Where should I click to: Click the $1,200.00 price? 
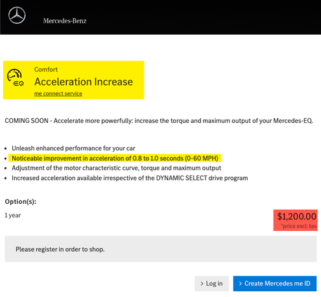point(297,217)
